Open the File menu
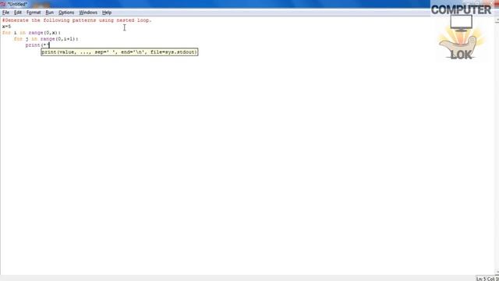 5,12
